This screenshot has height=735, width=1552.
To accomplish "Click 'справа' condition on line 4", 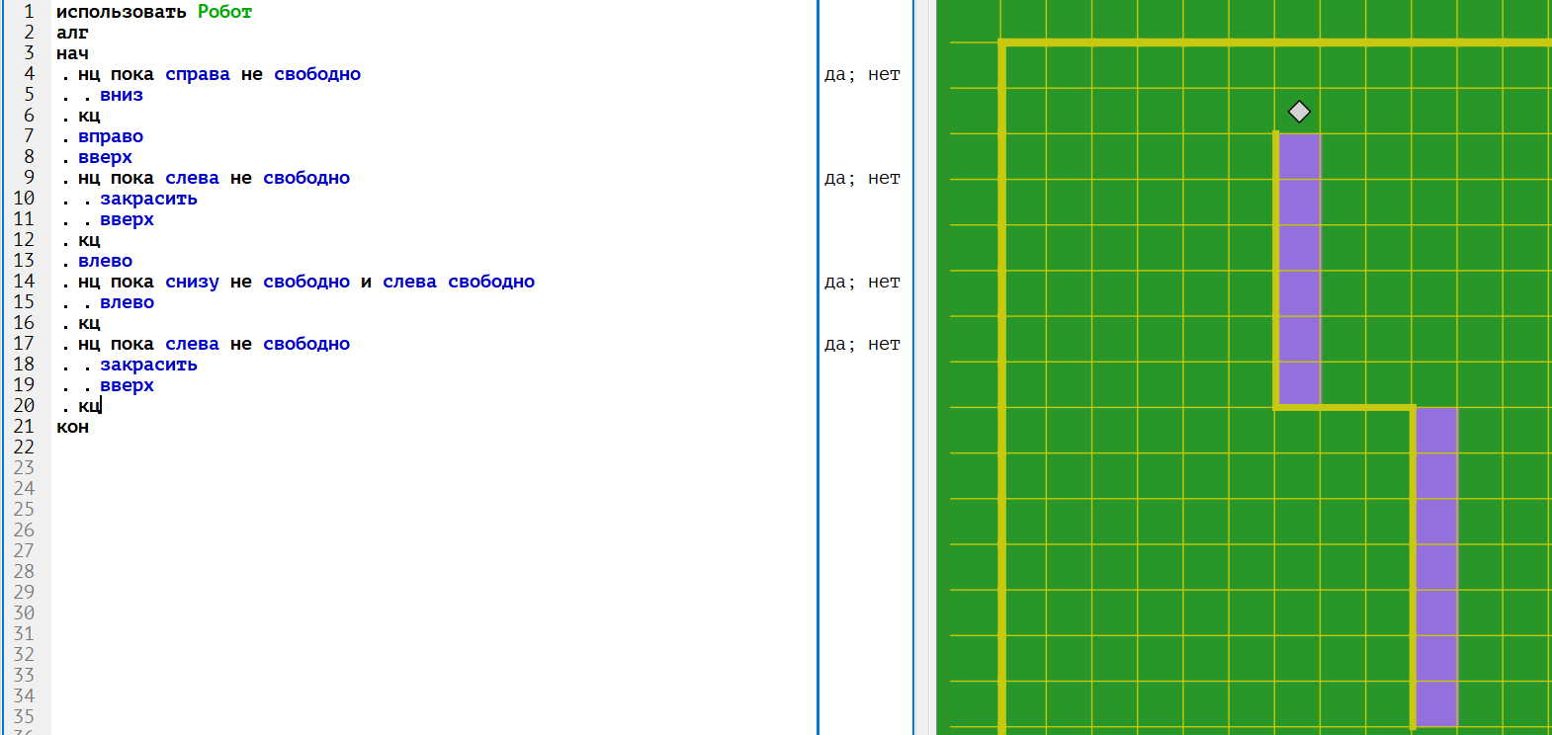I will [x=197, y=74].
